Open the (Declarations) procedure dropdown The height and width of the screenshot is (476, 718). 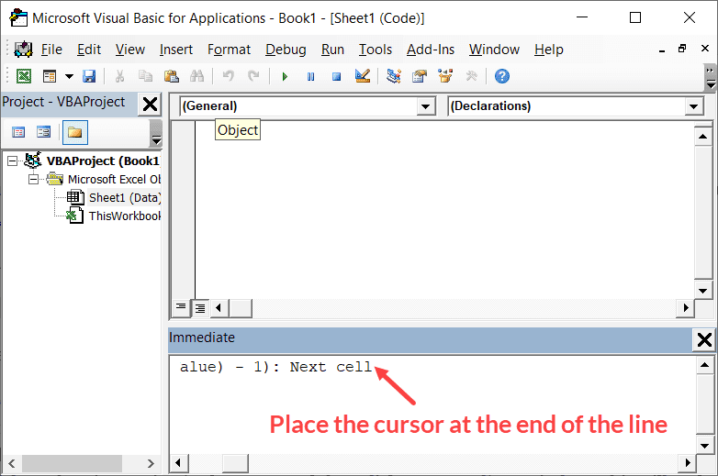point(694,106)
